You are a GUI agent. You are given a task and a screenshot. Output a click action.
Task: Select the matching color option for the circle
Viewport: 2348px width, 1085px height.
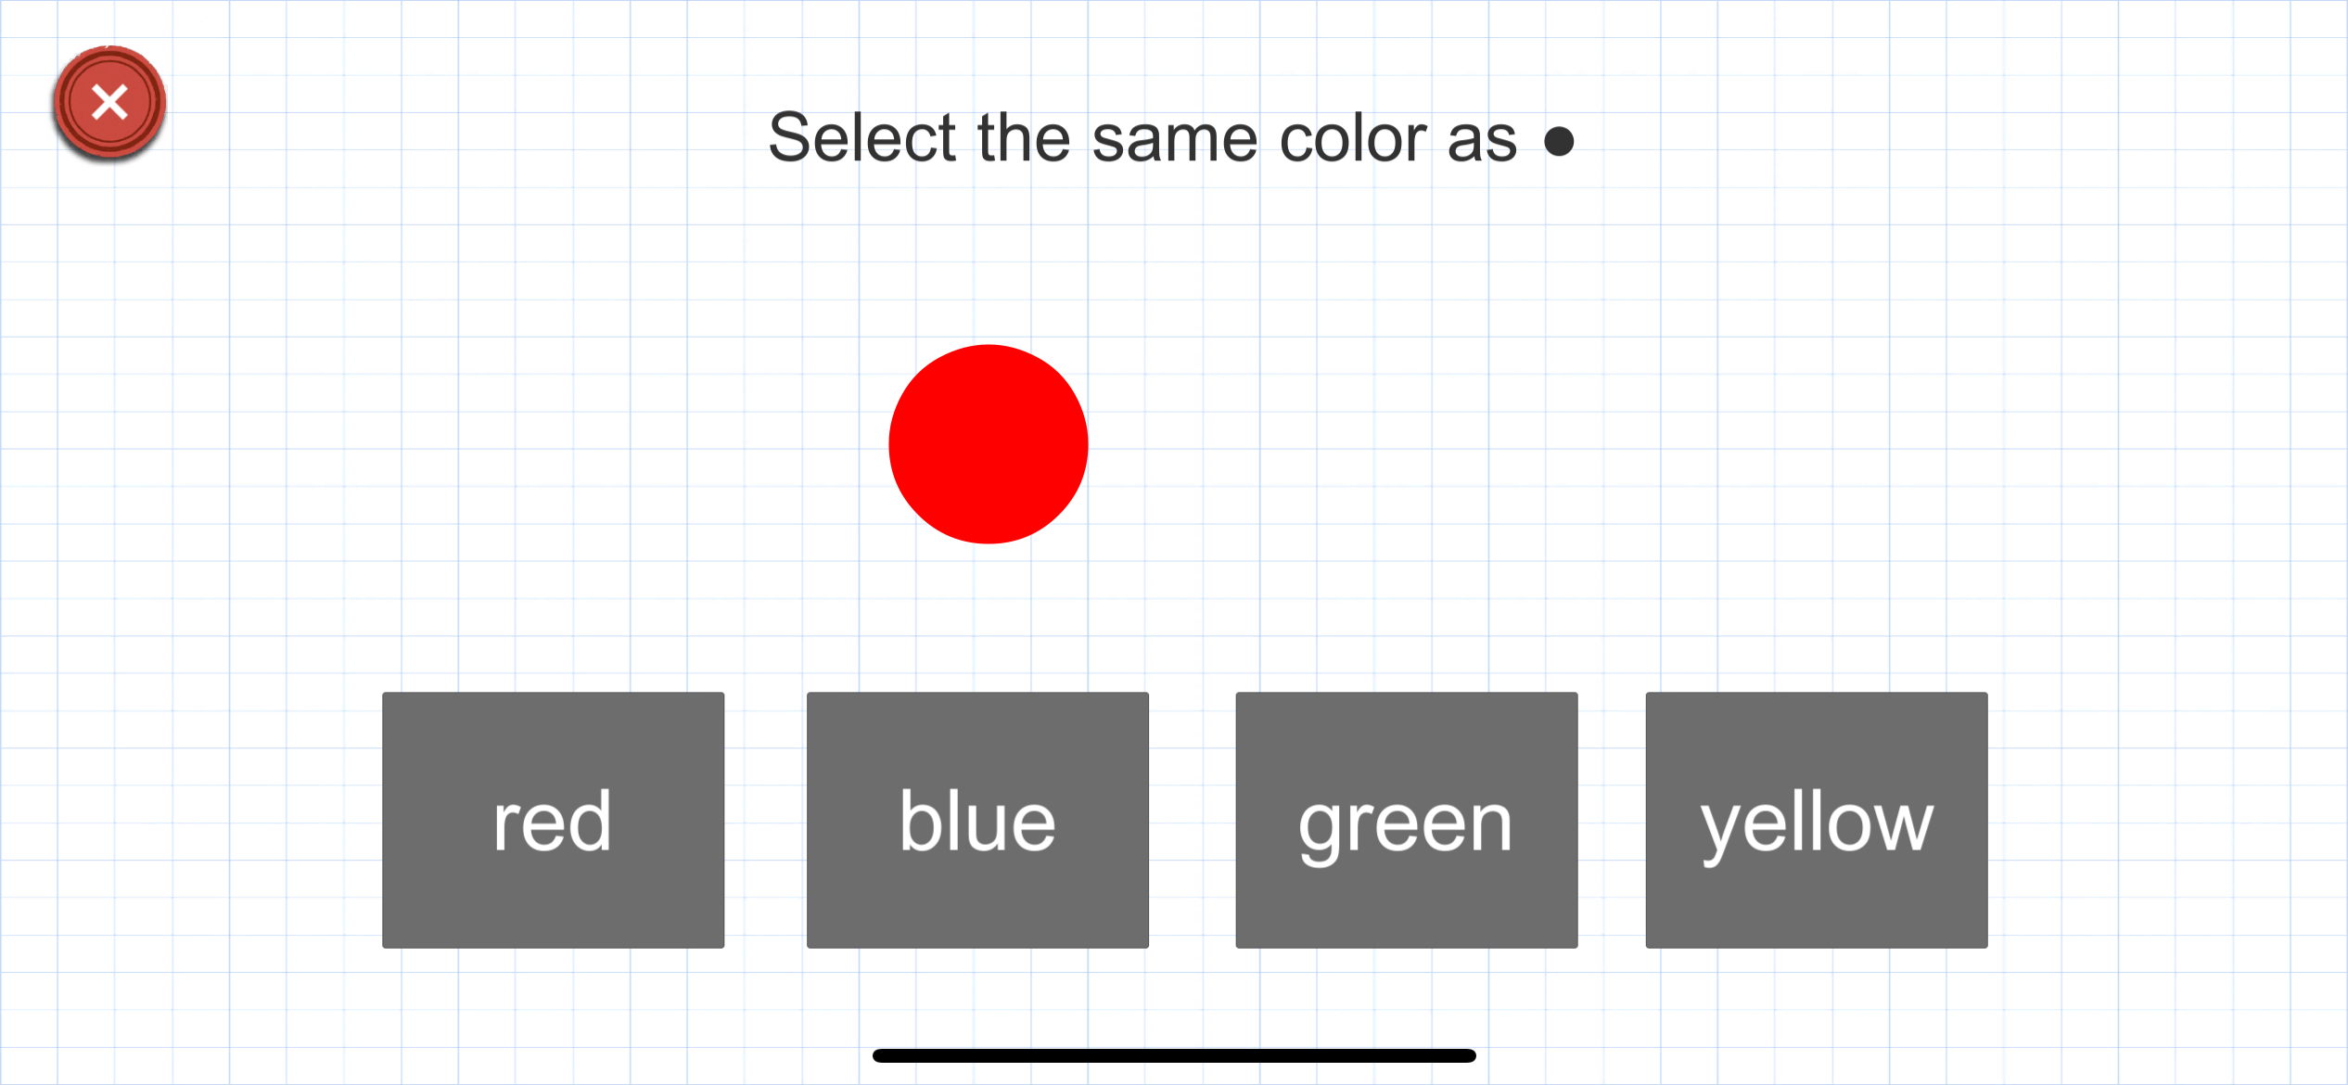click(553, 820)
